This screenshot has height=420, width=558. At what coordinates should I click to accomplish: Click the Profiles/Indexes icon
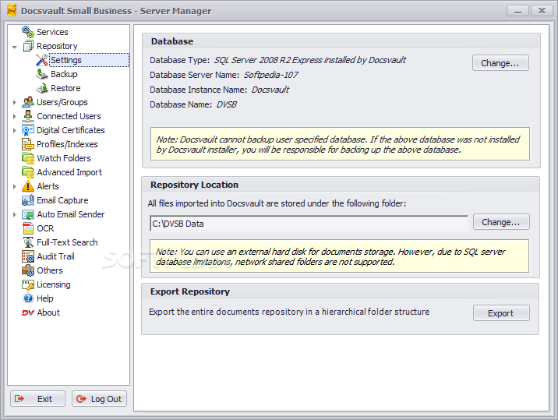coord(28,144)
